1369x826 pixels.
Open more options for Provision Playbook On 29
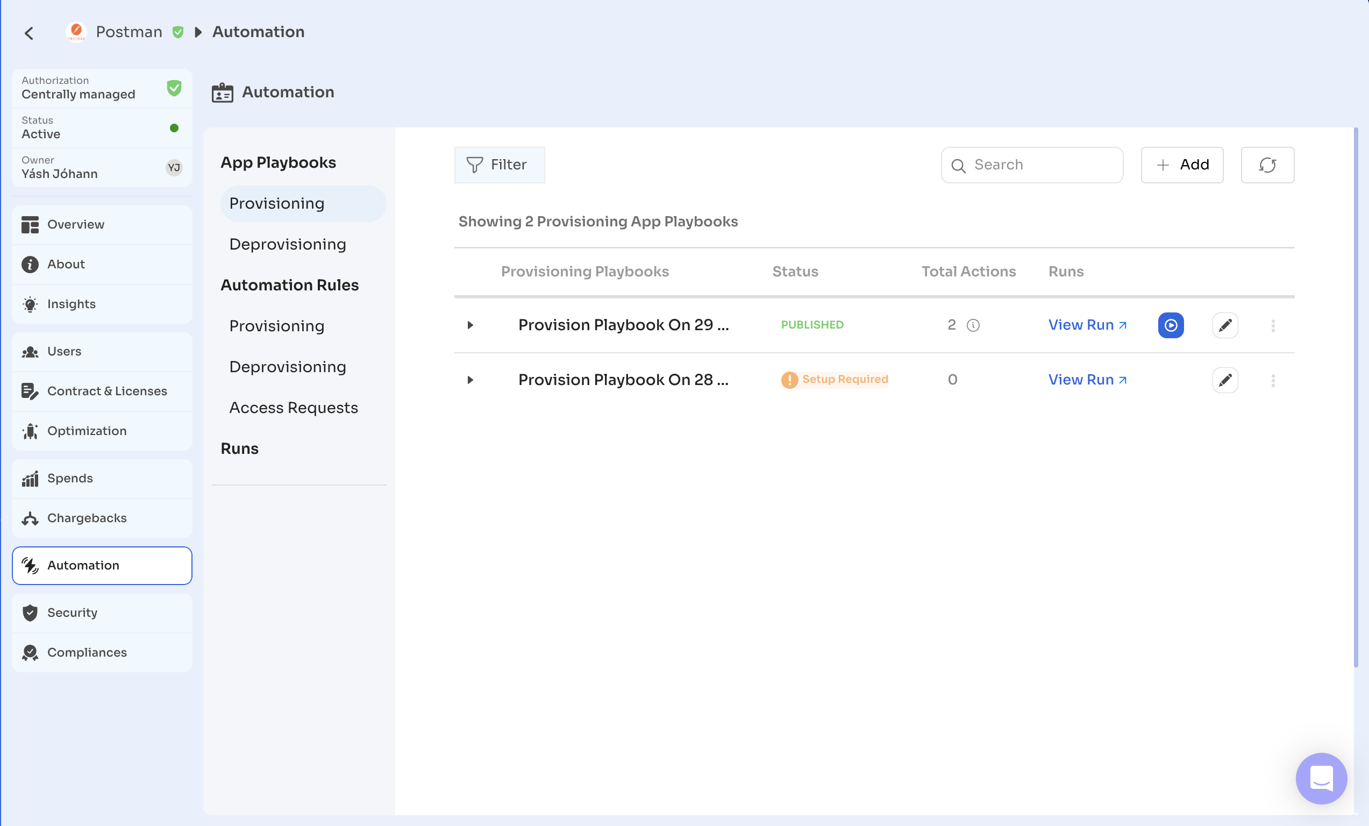pyautogui.click(x=1273, y=325)
